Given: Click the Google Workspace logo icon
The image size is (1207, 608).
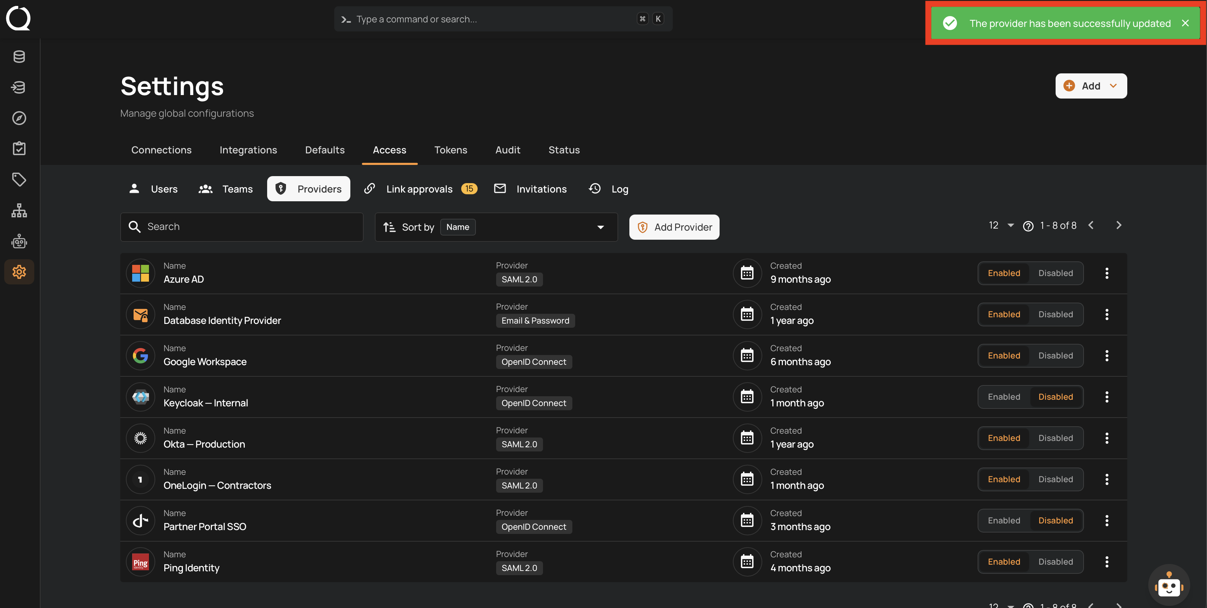Looking at the screenshot, I should click(x=140, y=355).
